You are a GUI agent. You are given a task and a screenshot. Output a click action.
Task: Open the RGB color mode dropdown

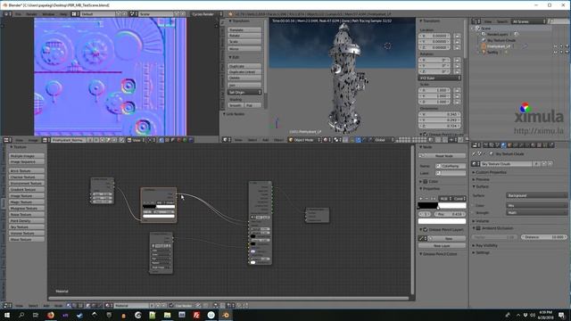445,199
